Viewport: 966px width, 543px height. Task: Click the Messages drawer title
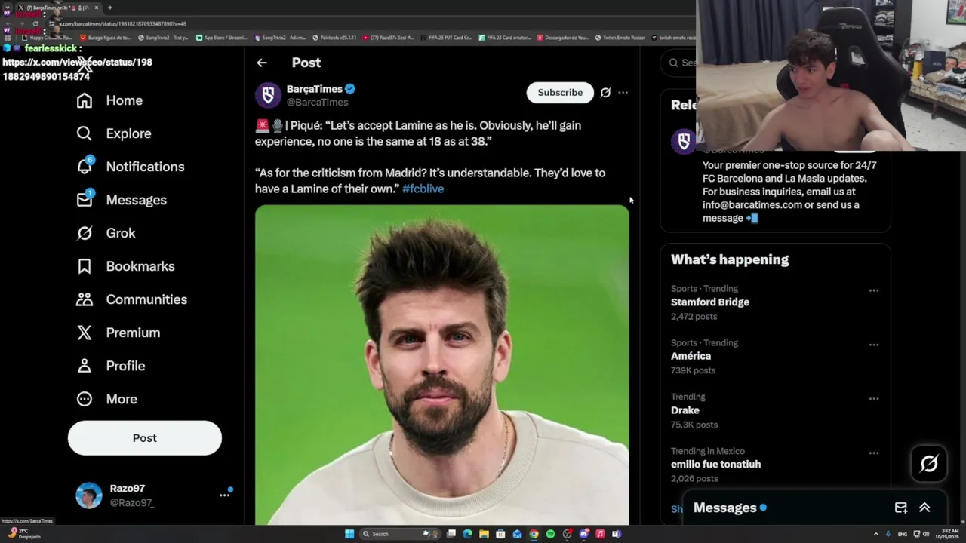coord(724,508)
